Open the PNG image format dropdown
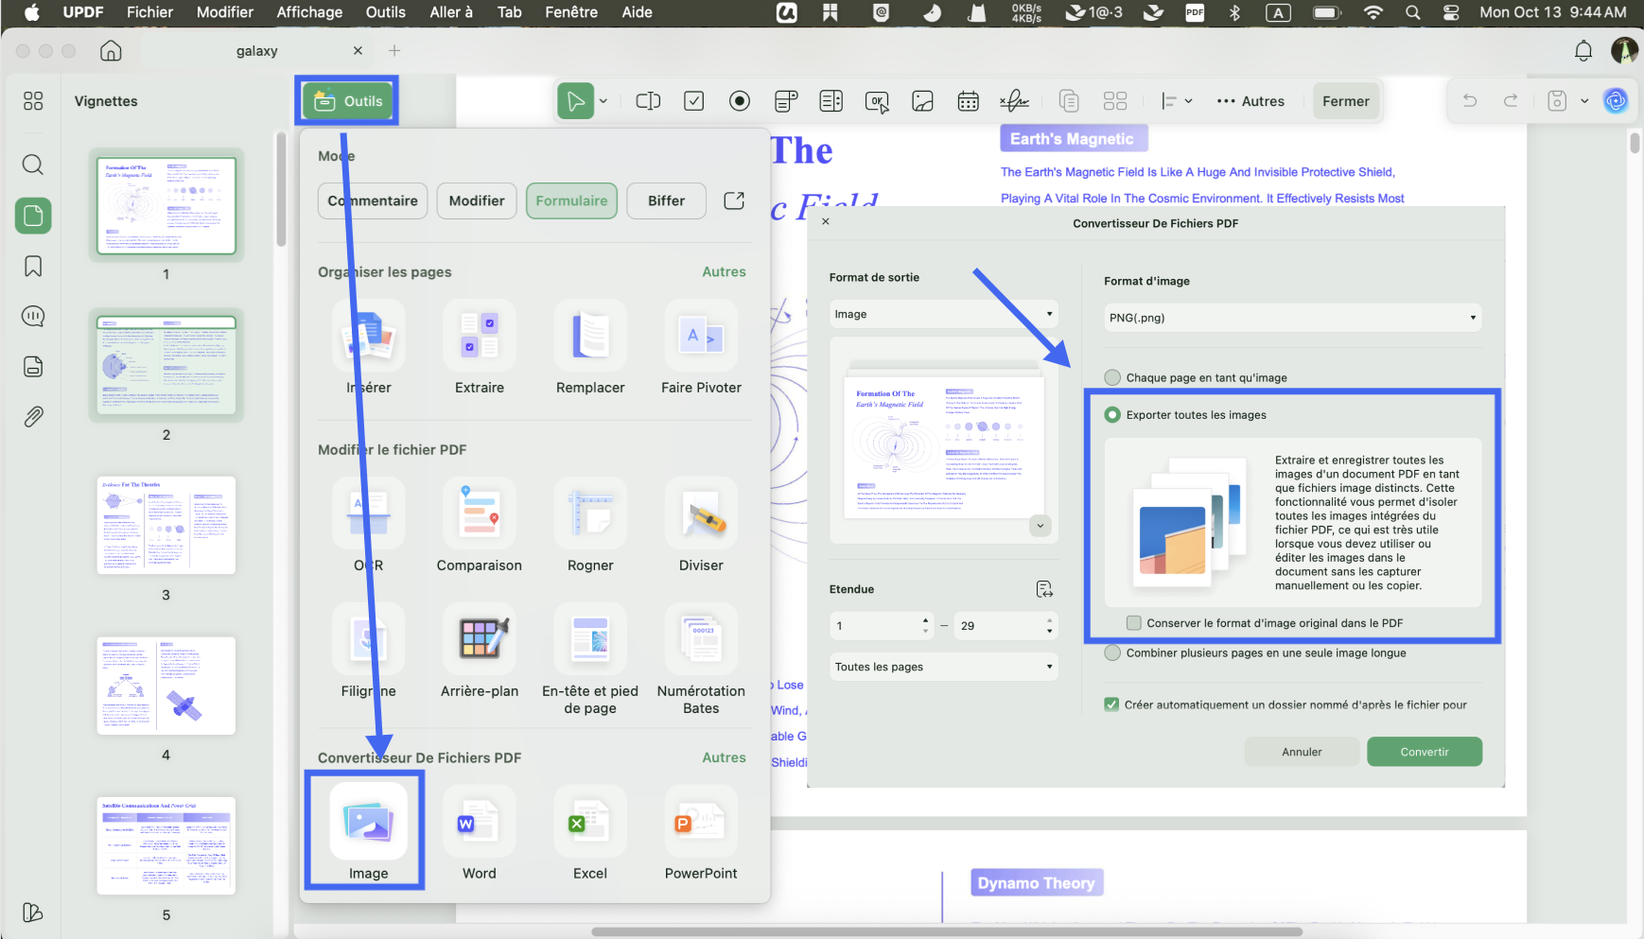 tap(1292, 318)
